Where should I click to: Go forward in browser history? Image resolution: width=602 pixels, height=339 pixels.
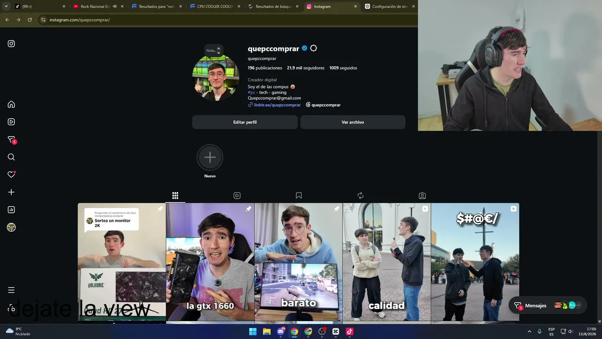click(18, 20)
